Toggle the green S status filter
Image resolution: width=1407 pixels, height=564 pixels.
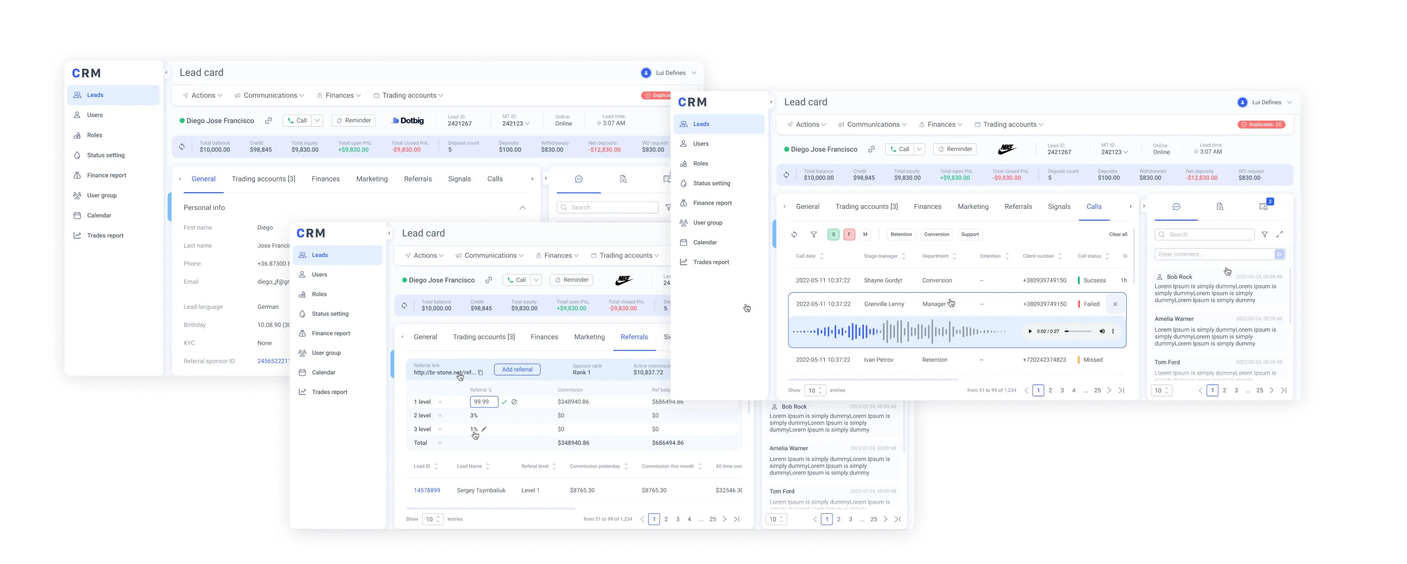point(833,234)
